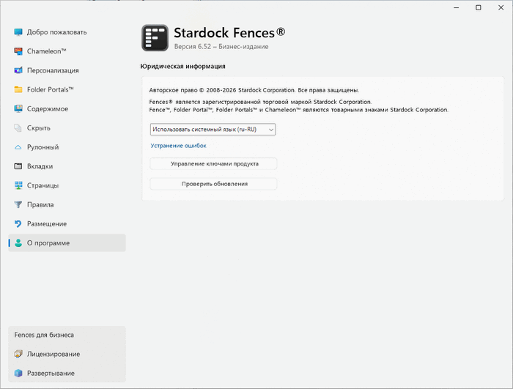513x389 pixels.
Task: Switch to the Содержимое section
Action: click(x=67, y=108)
